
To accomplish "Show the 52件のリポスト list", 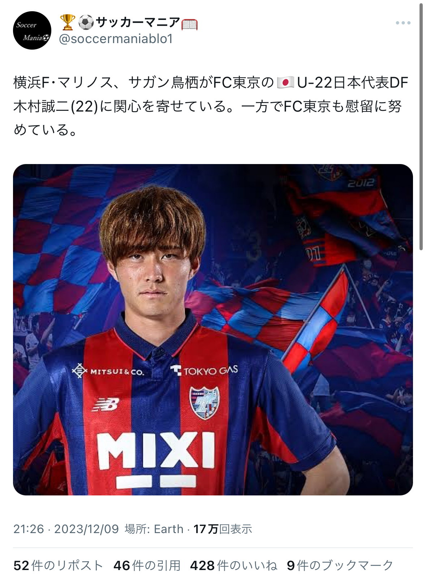I will pos(58,565).
